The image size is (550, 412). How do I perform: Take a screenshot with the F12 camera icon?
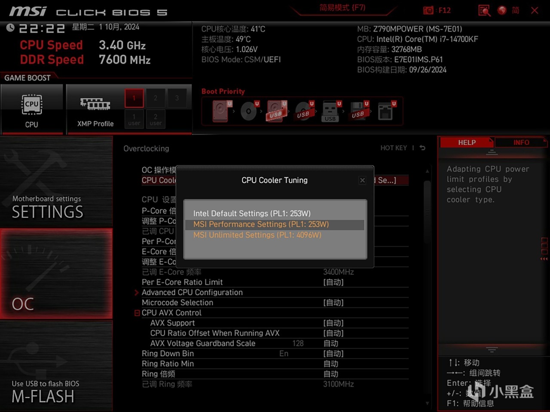coord(428,10)
